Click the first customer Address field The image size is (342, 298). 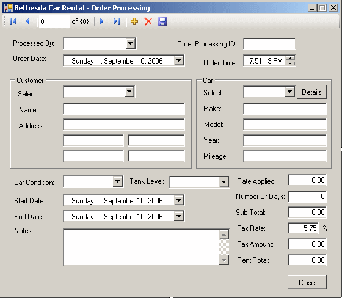point(123,125)
